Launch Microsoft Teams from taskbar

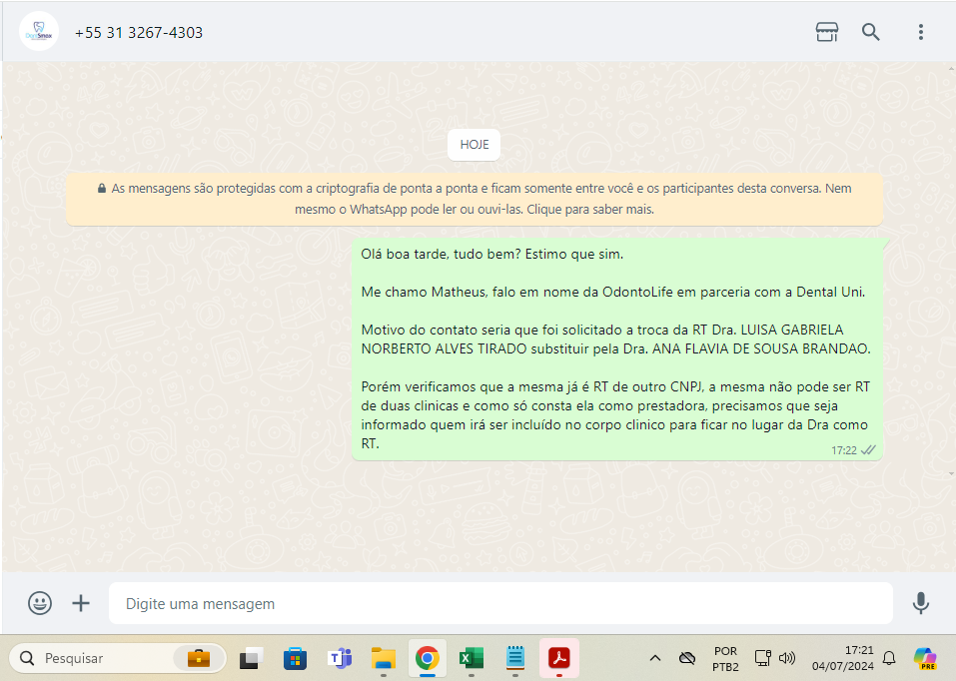pos(340,658)
